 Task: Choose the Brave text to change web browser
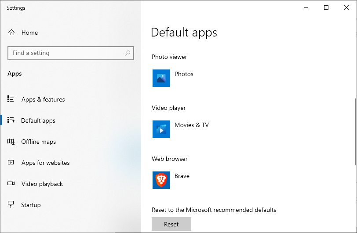(x=182, y=176)
